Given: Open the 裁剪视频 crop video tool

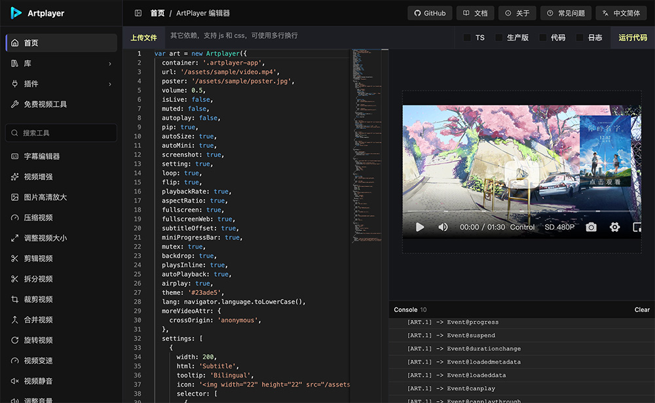Looking at the screenshot, I should click(62, 300).
